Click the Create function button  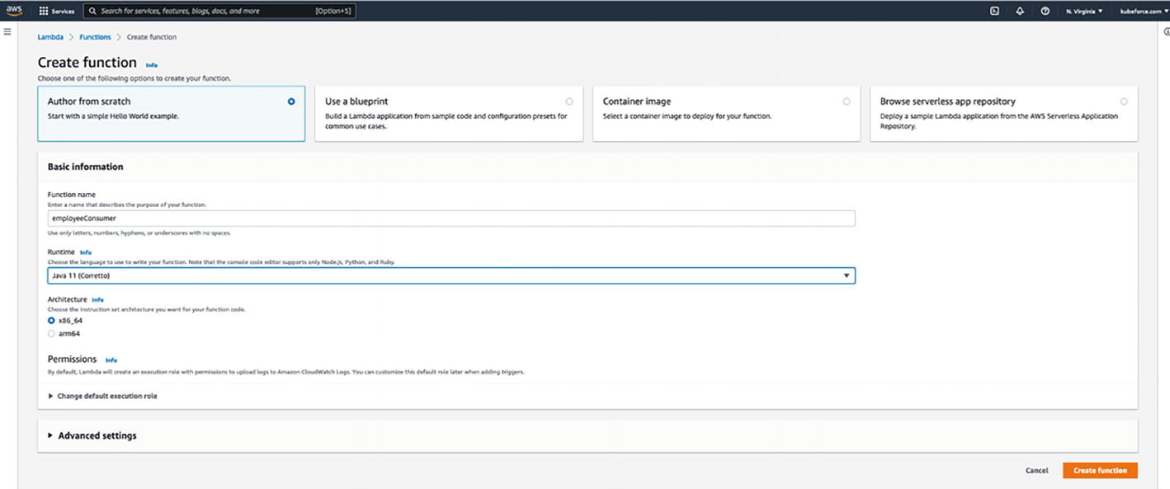(x=1100, y=471)
